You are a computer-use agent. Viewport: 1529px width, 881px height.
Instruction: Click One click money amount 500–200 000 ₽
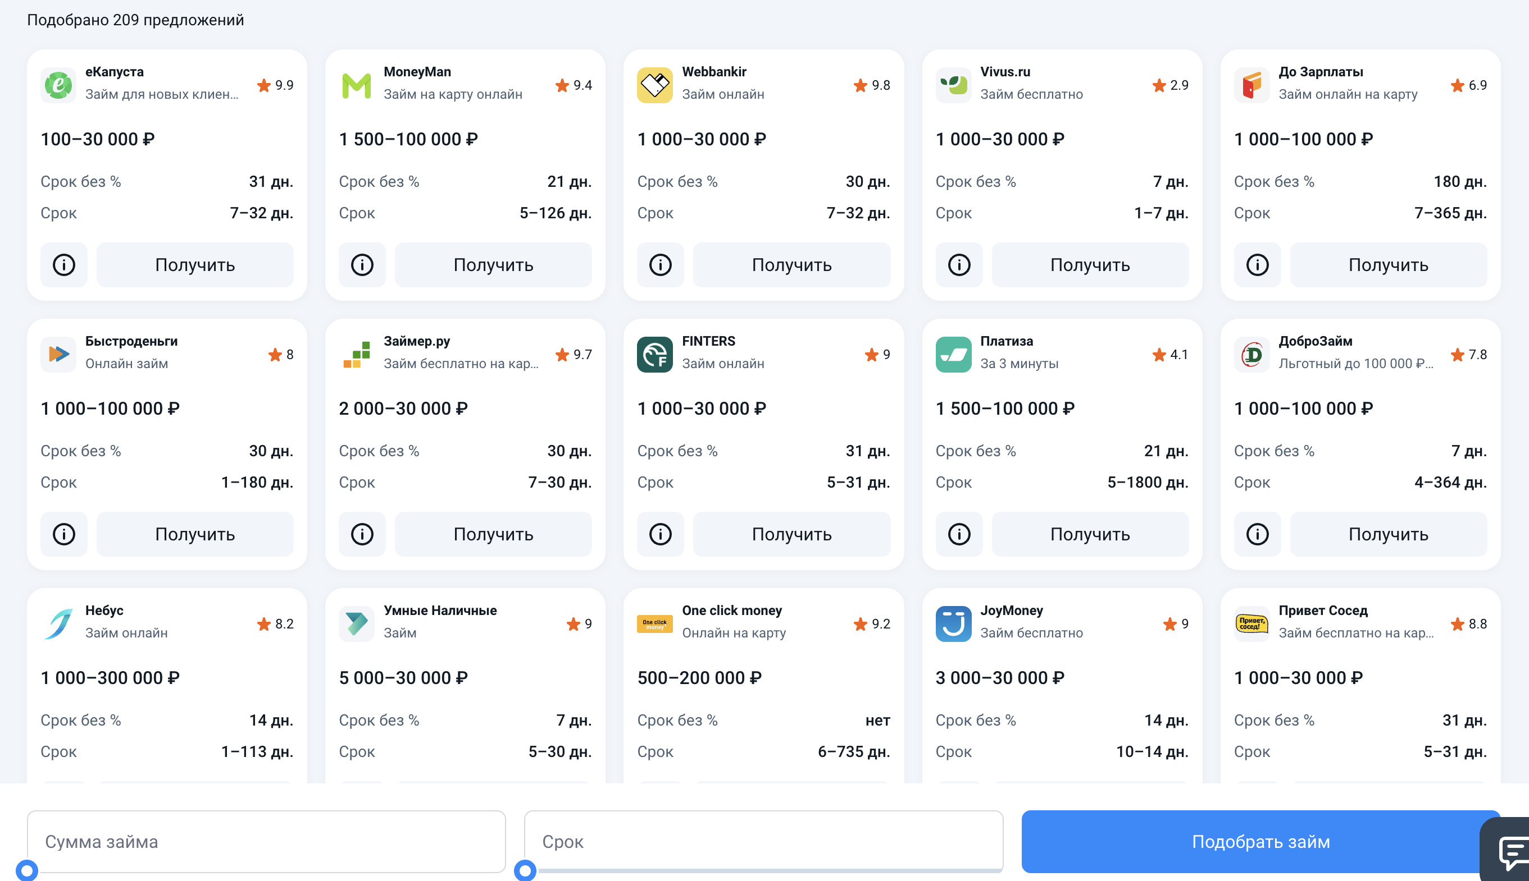click(699, 678)
